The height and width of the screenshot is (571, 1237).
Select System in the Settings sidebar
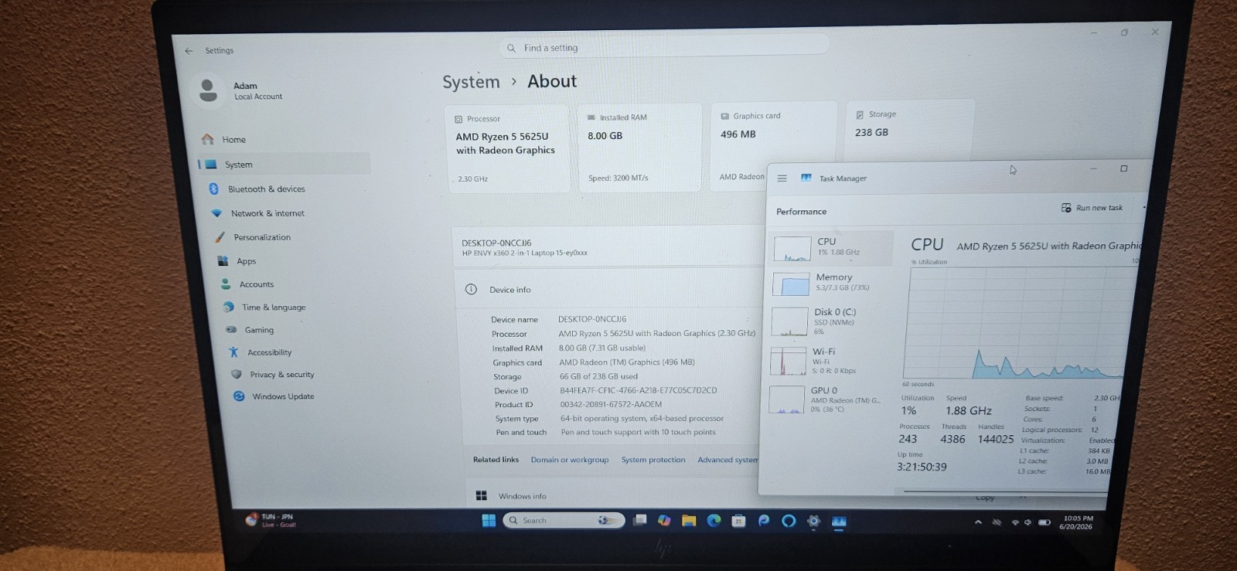click(284, 164)
